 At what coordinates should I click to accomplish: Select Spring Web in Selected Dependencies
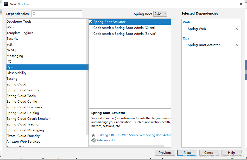[197, 29]
